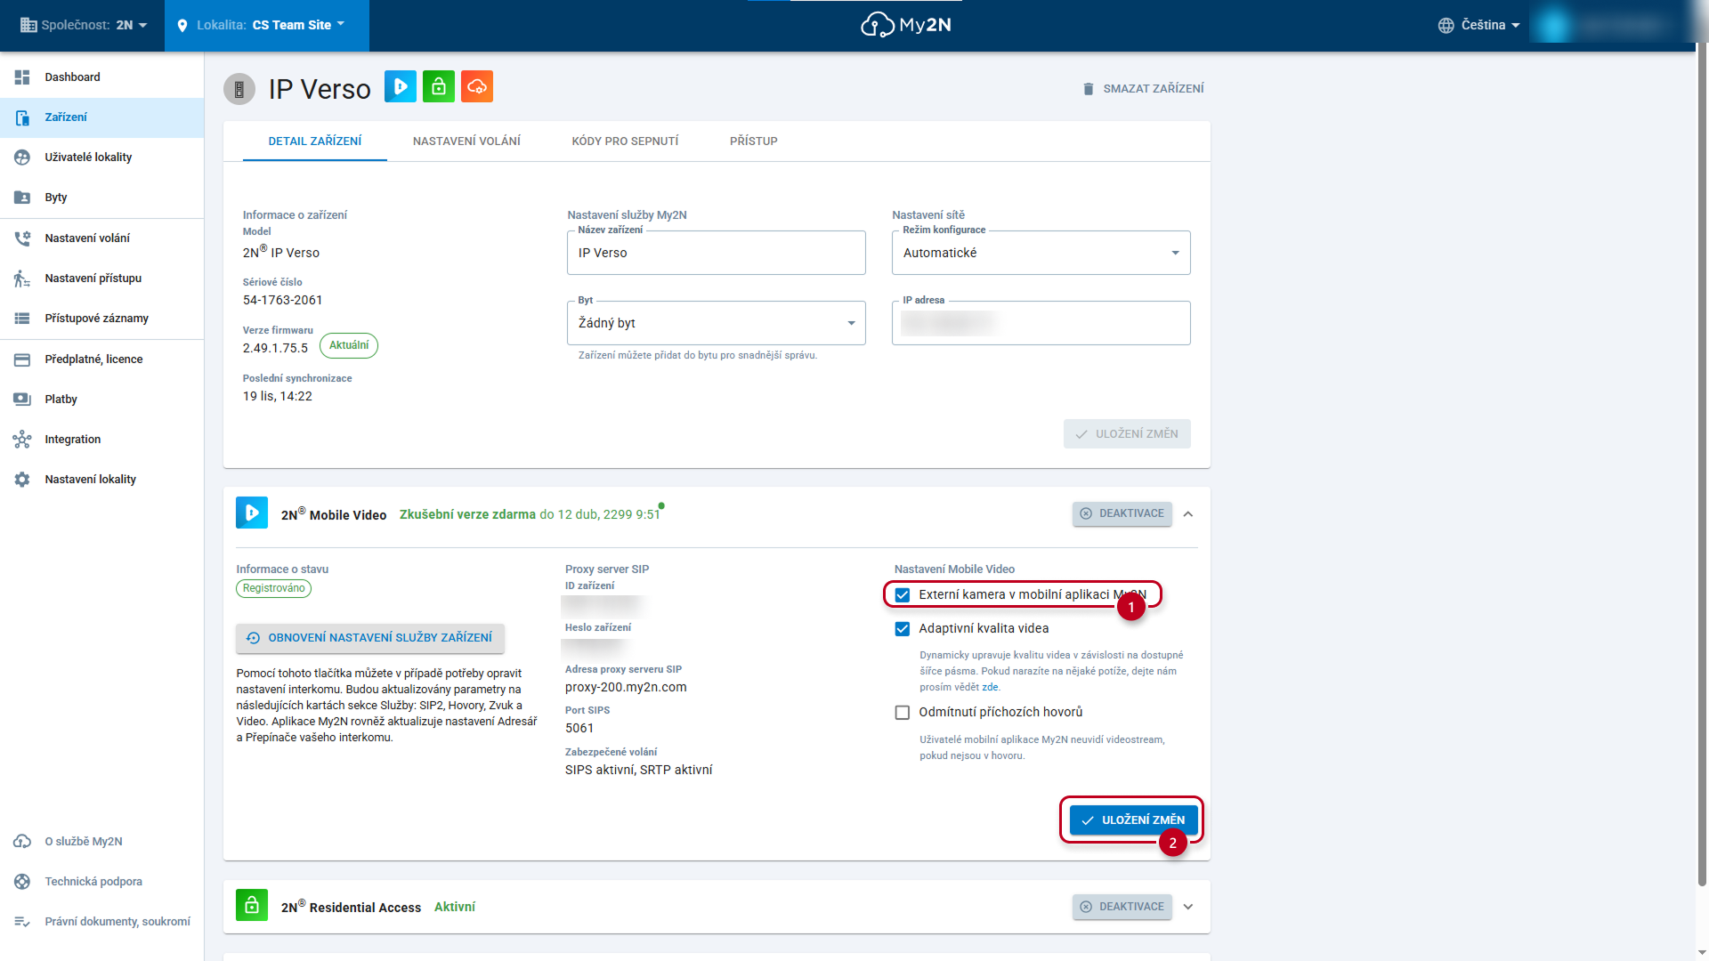Viewport: 1709px width, 961px height.
Task: Click the Aktivní status of Residential Access
Action: tap(455, 908)
